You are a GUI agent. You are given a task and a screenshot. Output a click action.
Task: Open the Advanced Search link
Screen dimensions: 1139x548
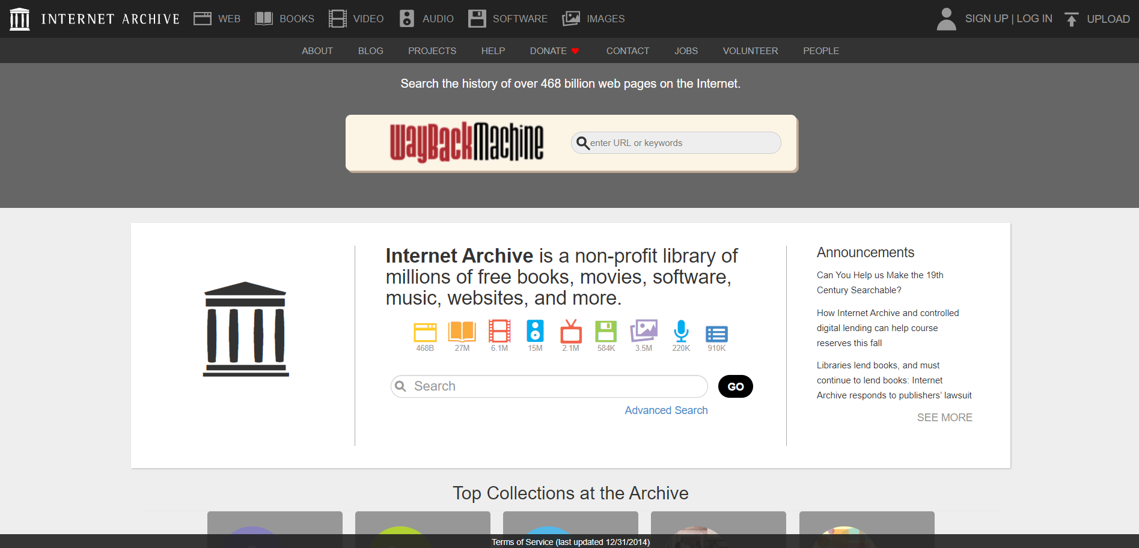point(666,410)
